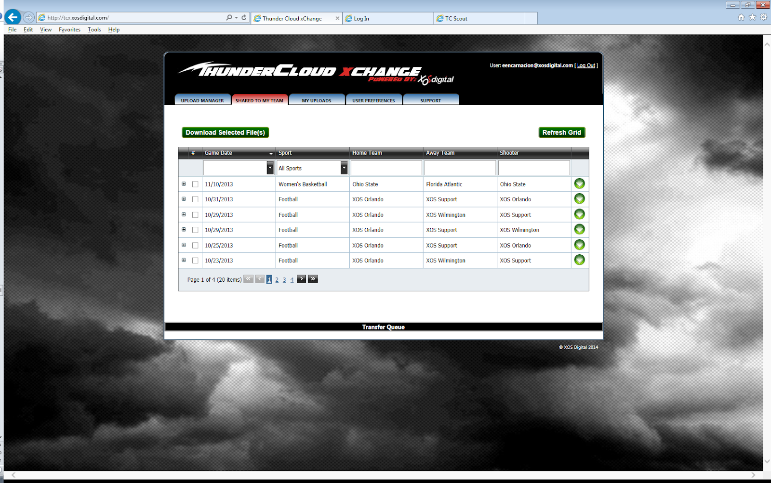
Task: Download the 10/31/2013 Football game
Action: click(x=579, y=199)
